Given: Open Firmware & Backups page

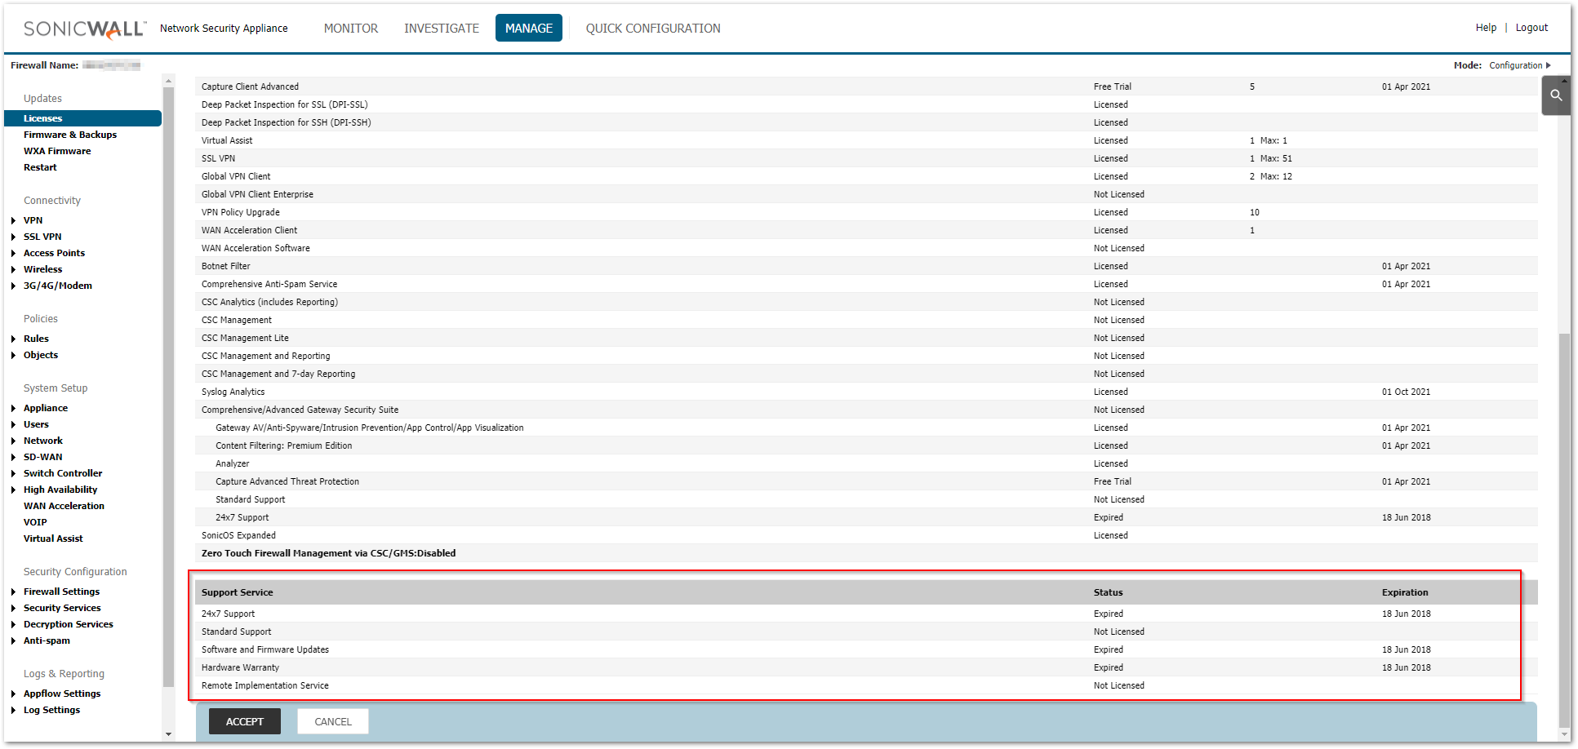Looking at the screenshot, I should tap(70, 135).
